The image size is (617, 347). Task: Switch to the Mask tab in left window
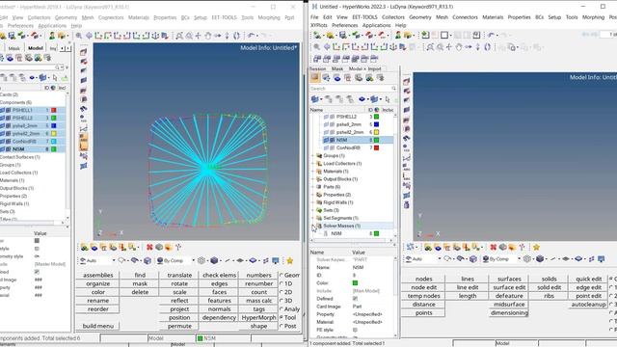(x=14, y=48)
